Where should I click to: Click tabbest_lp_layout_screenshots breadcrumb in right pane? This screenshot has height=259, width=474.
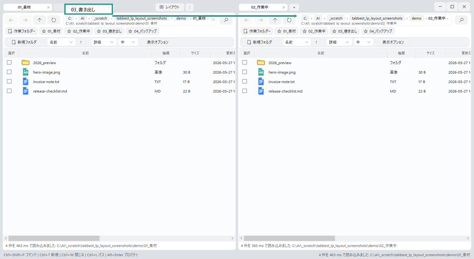point(377,18)
